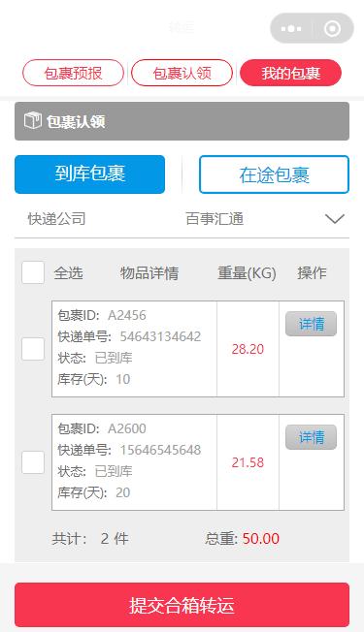Open 详情 for package A2600

click(x=312, y=437)
